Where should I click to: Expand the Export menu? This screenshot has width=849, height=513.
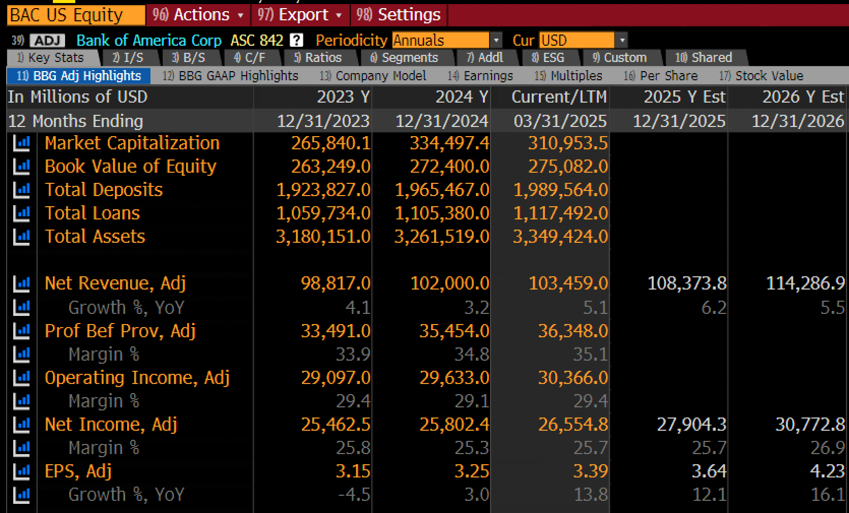point(300,15)
